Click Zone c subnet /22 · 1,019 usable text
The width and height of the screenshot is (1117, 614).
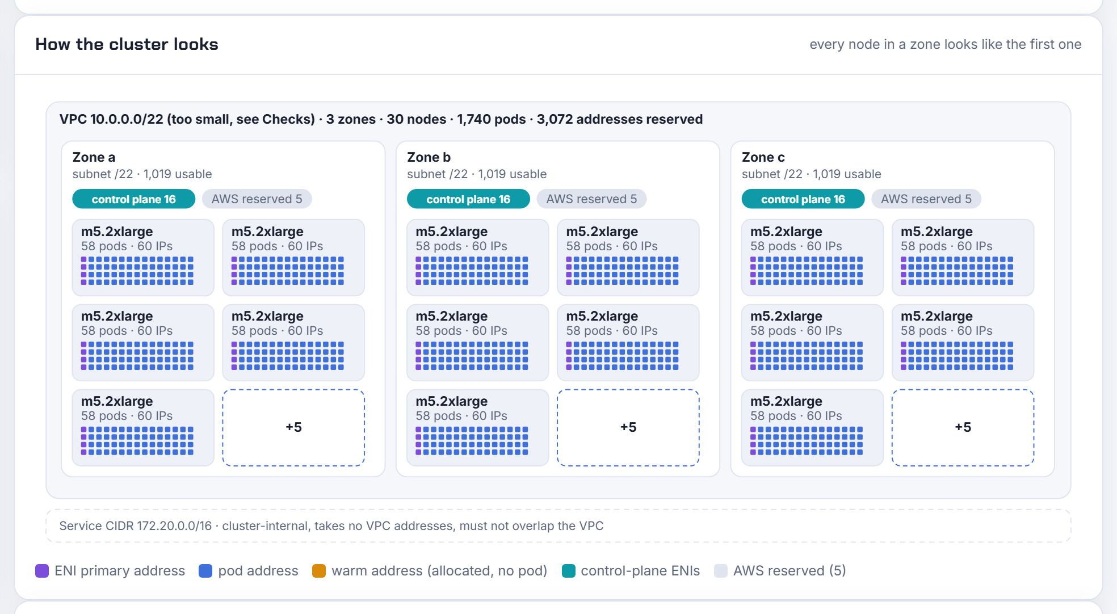(x=812, y=174)
